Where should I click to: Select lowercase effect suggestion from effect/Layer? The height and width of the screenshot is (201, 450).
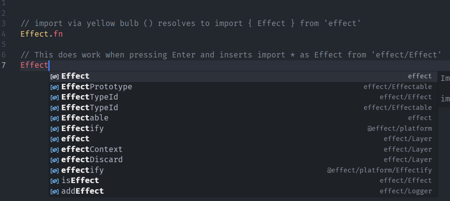click(x=75, y=139)
